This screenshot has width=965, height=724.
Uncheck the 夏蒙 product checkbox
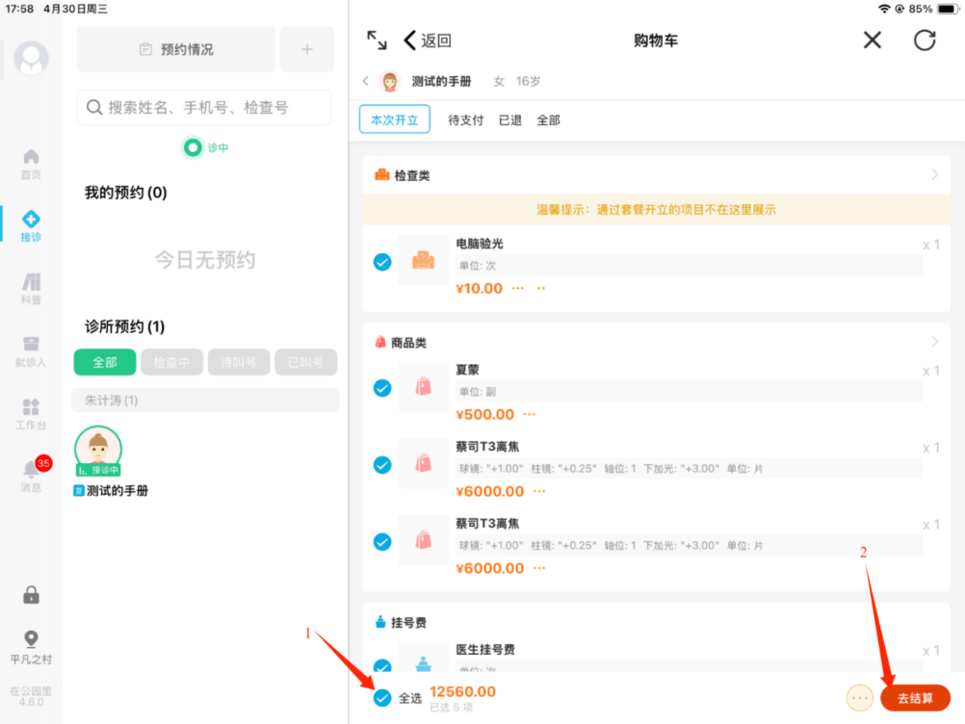coord(382,388)
